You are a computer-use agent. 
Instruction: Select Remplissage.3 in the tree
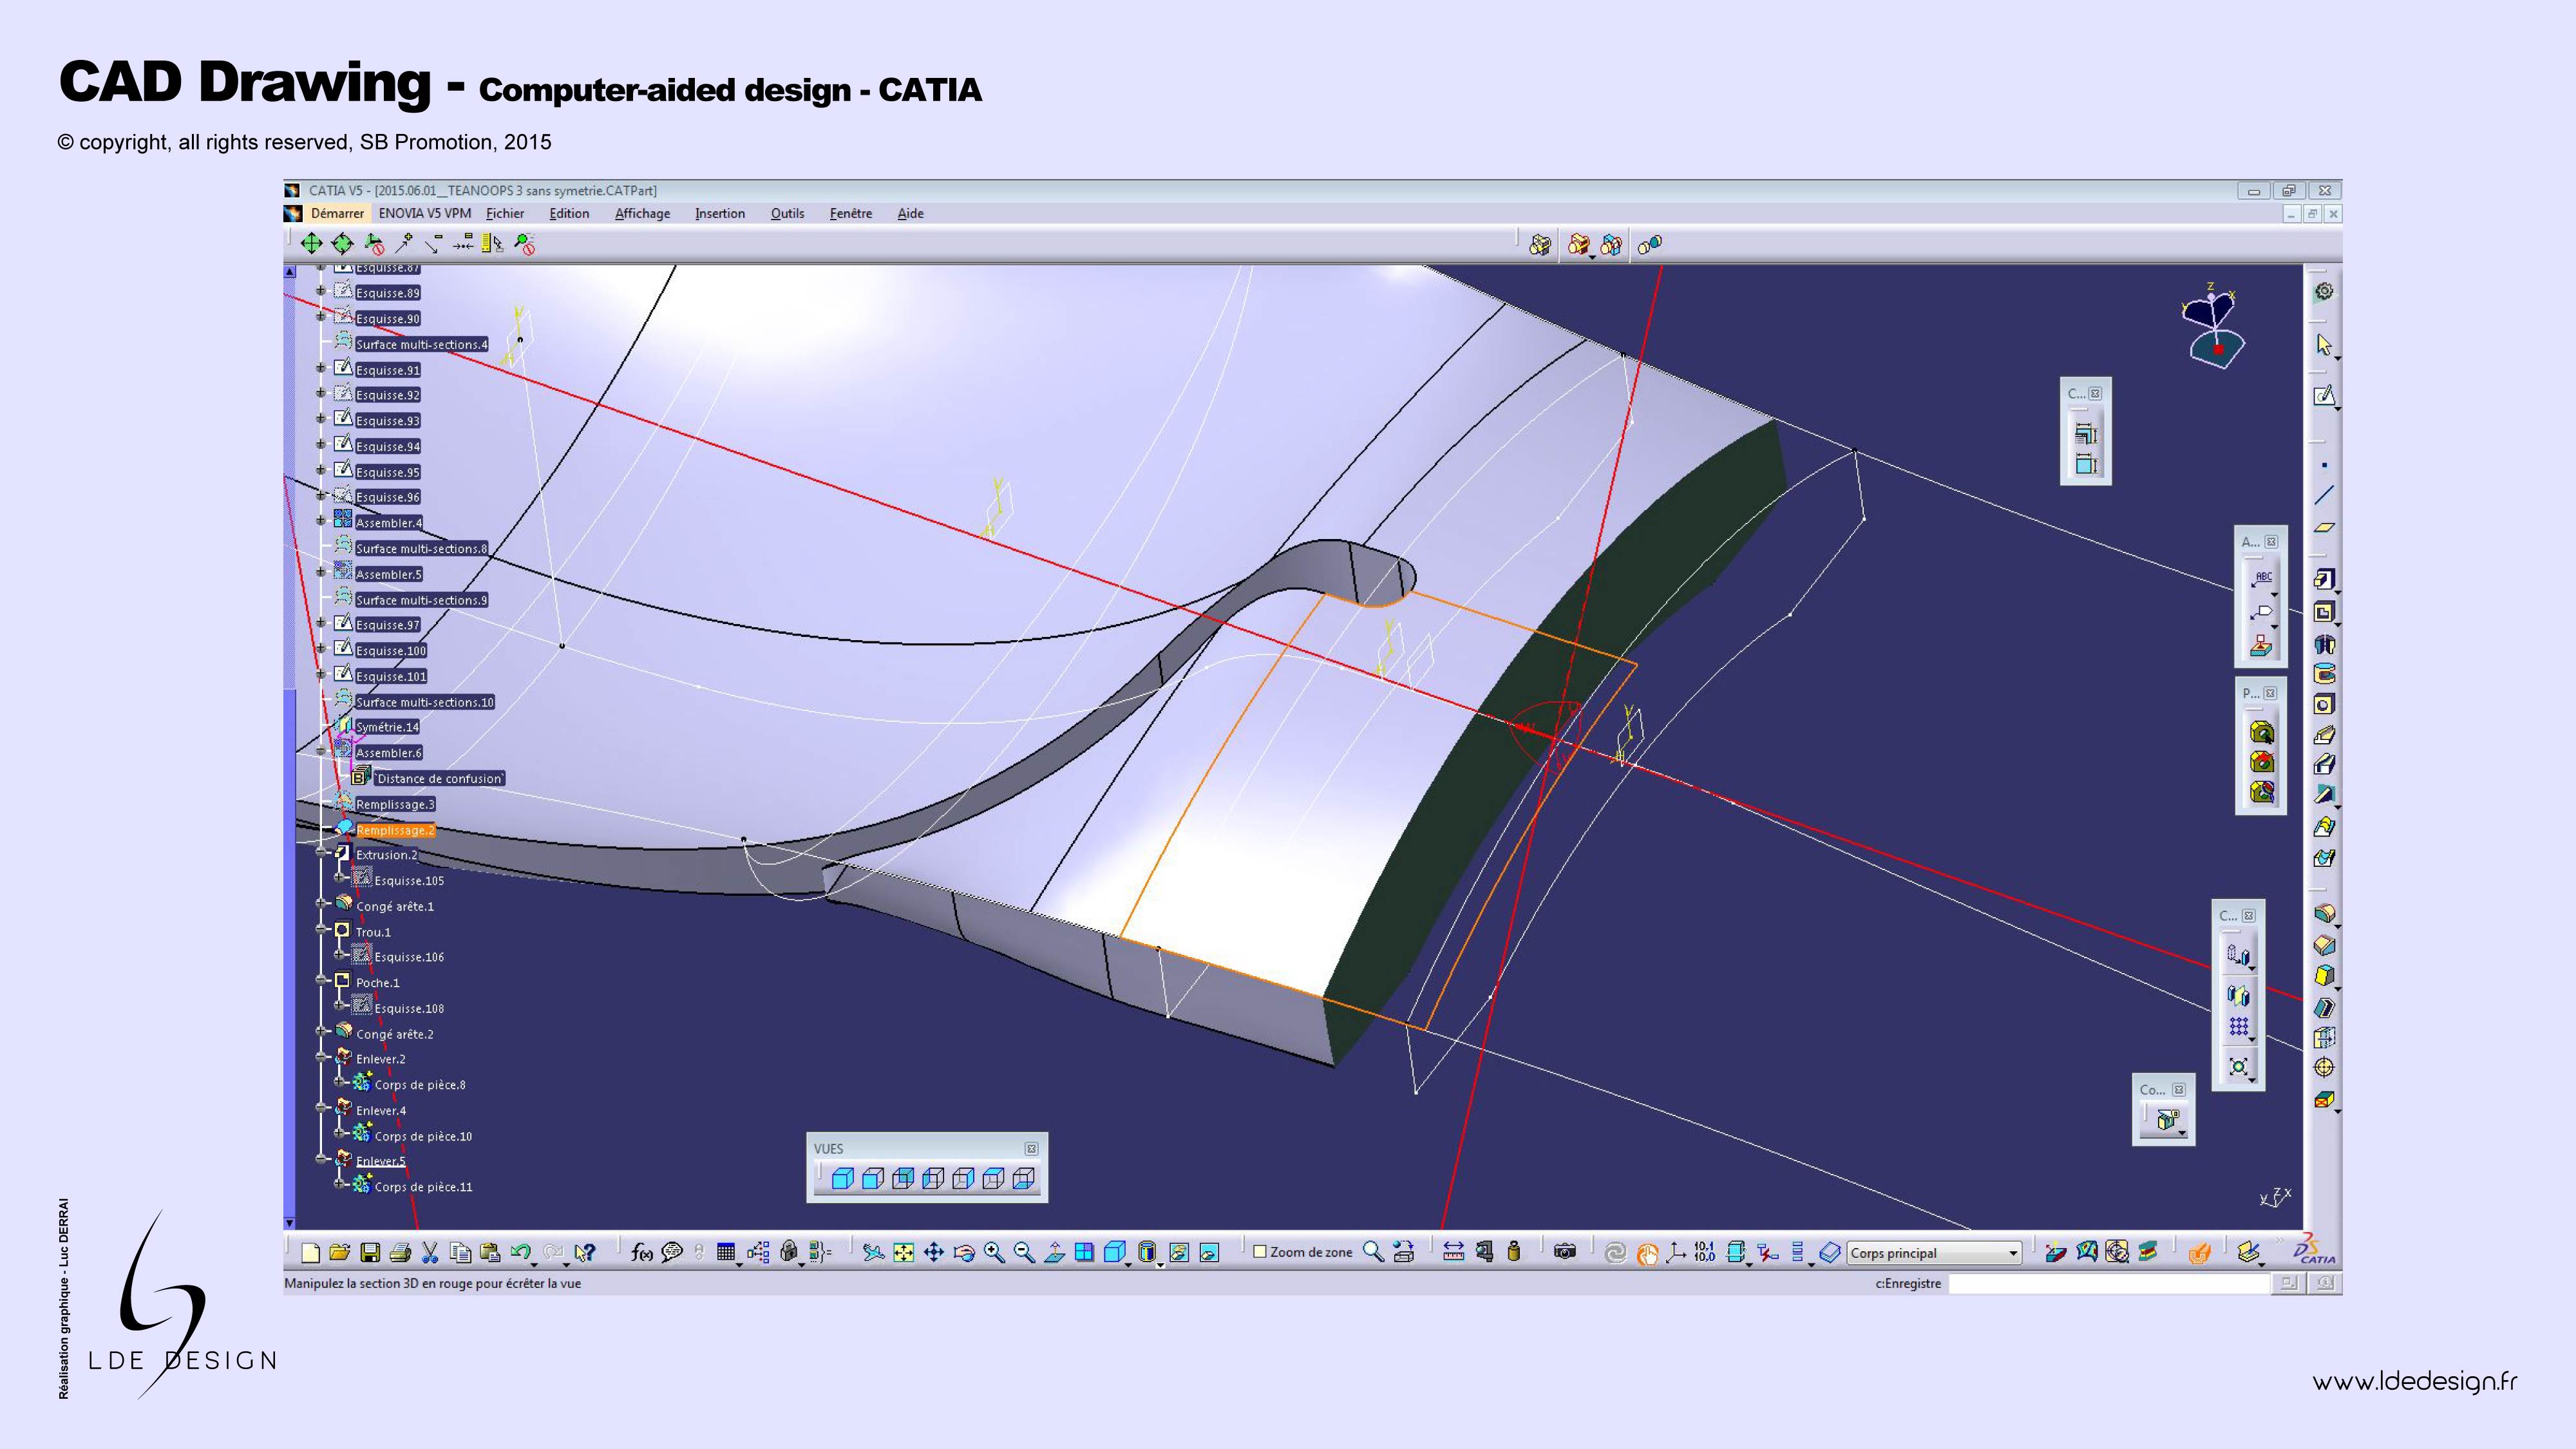pyautogui.click(x=395, y=804)
